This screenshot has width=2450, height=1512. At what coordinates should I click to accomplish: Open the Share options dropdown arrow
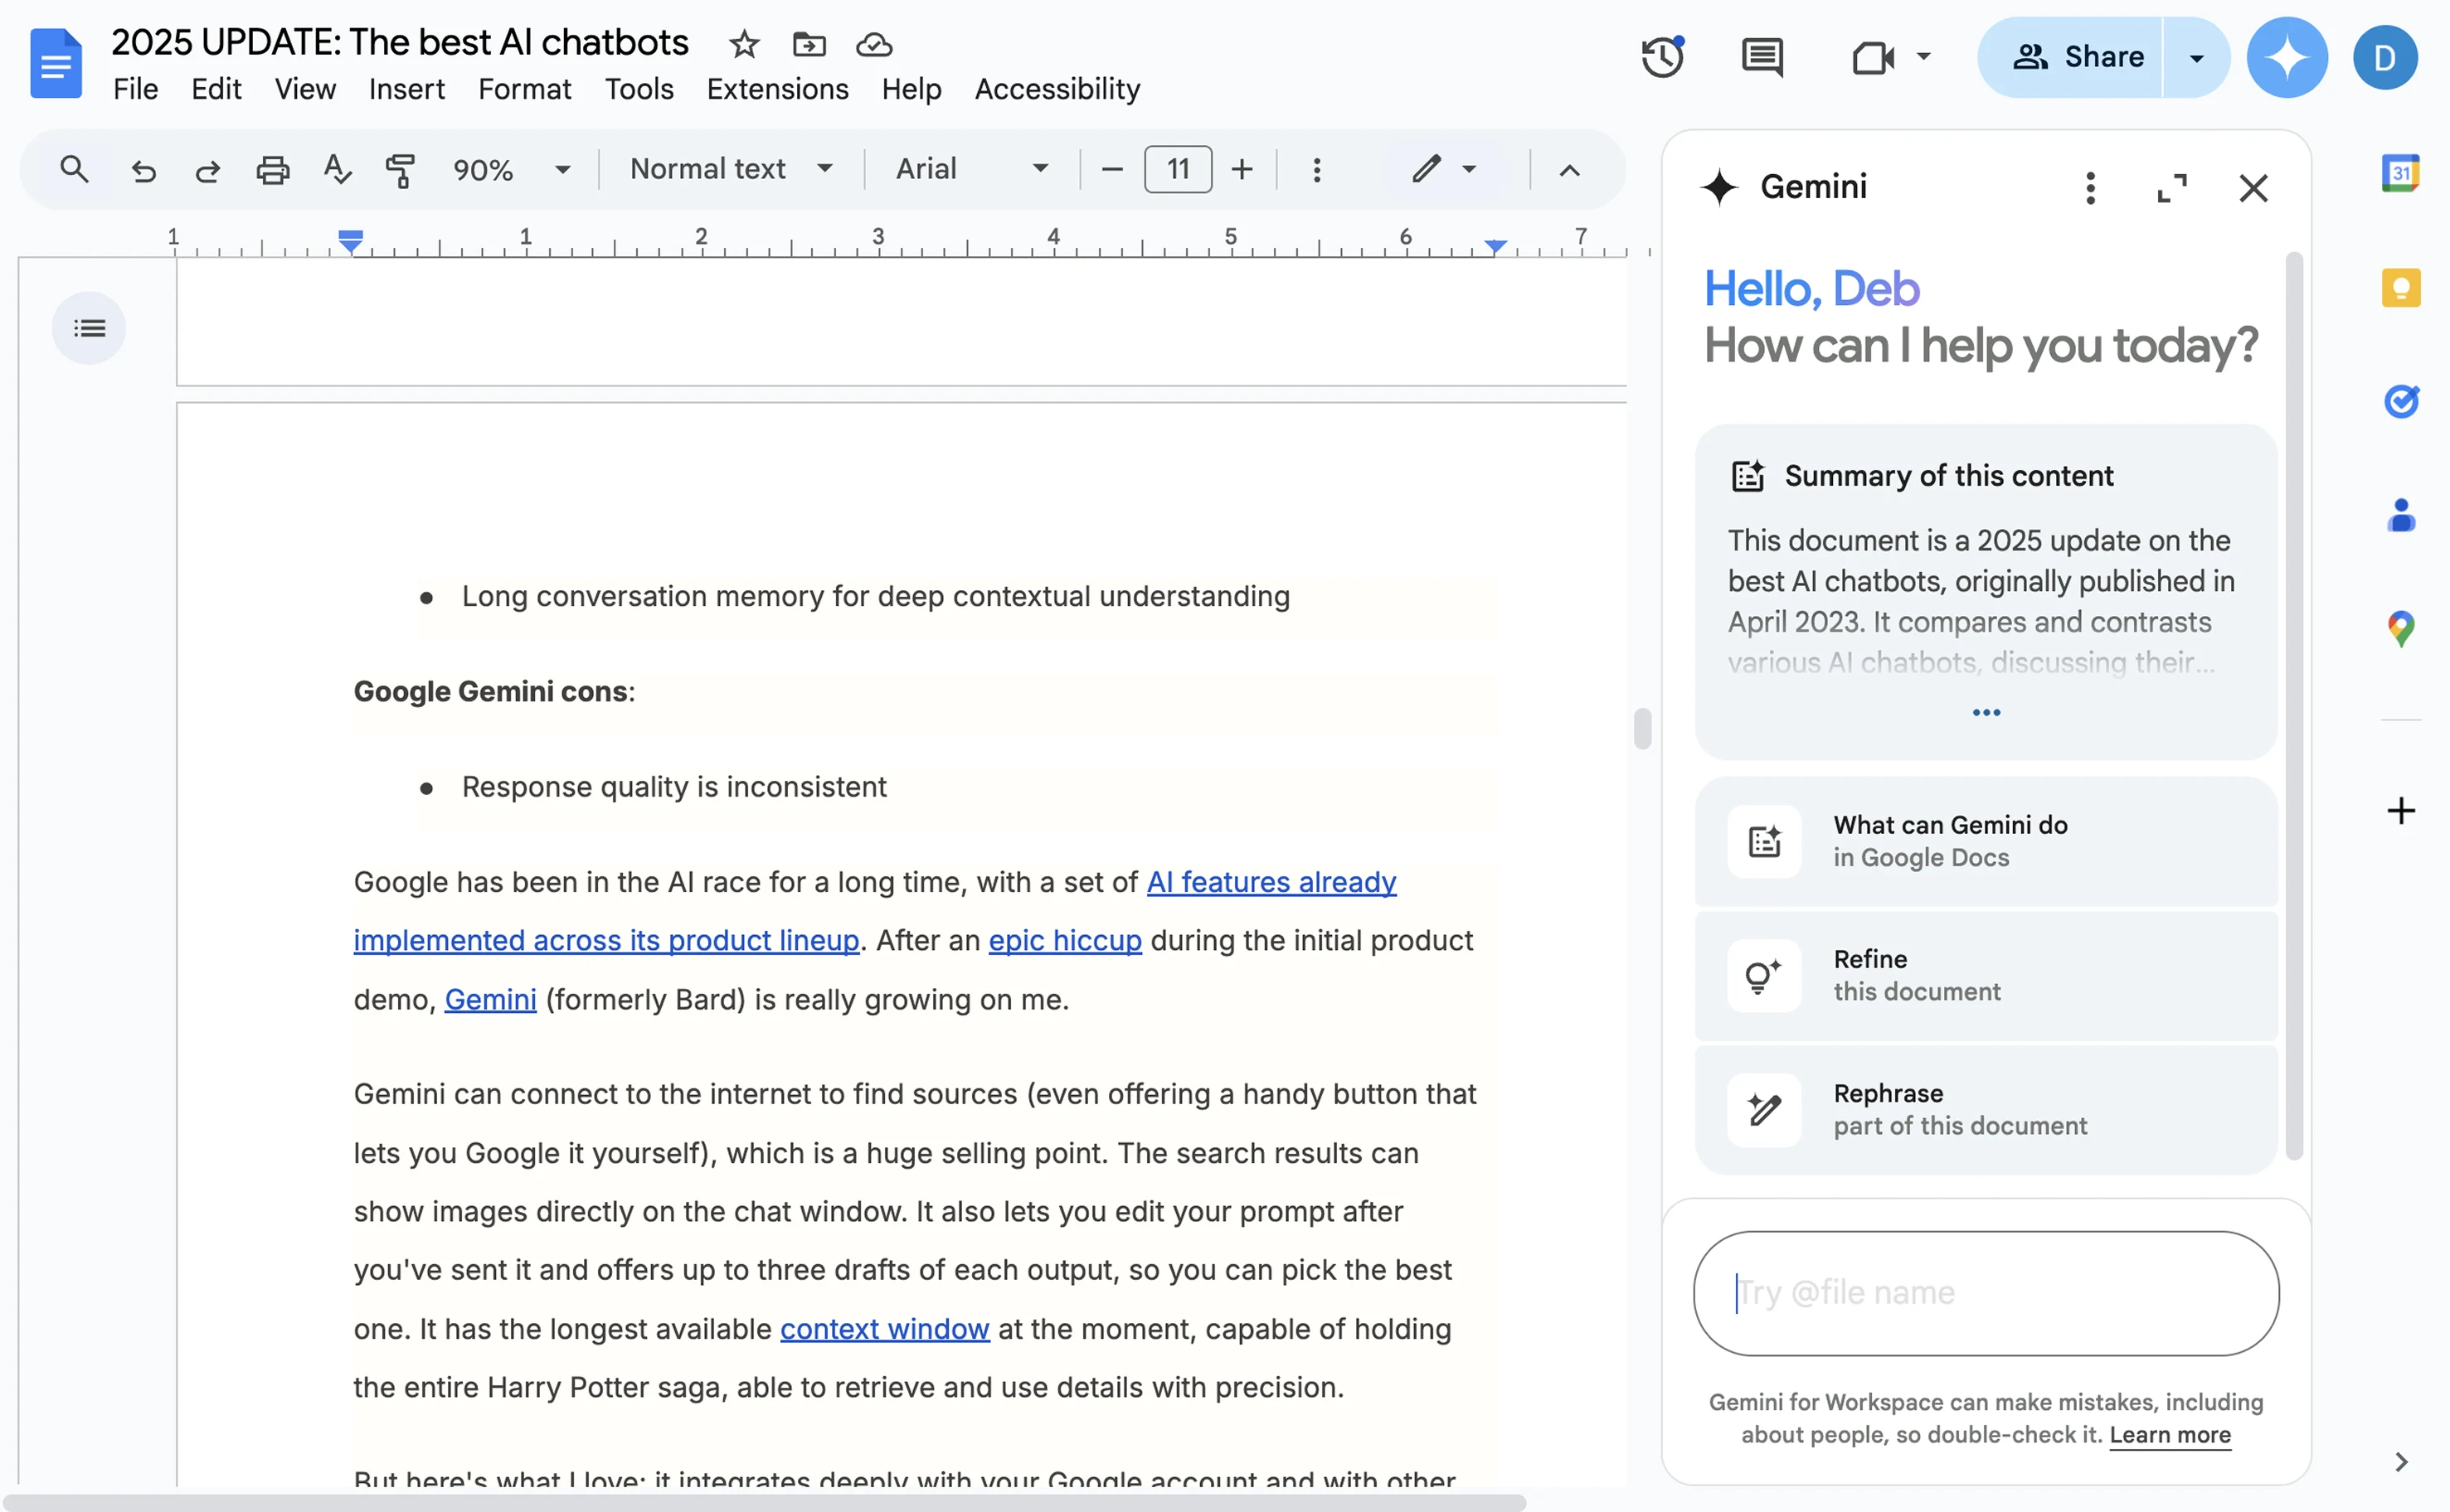coord(2196,57)
